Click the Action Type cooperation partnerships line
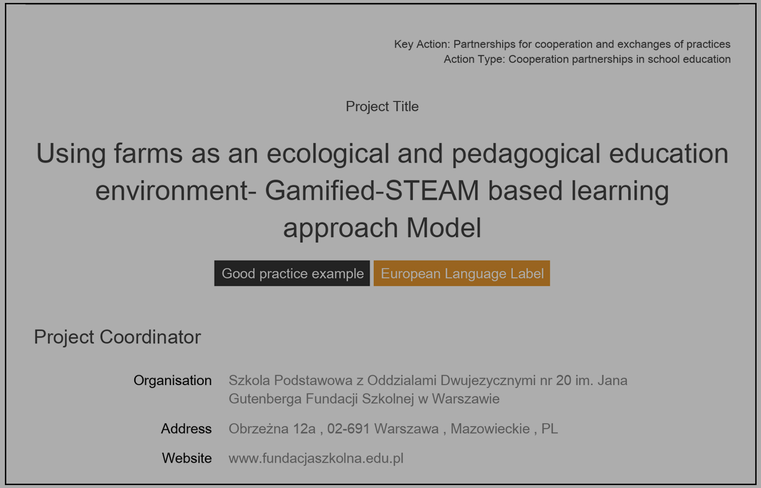Viewport: 761px width, 488px height. tap(587, 59)
